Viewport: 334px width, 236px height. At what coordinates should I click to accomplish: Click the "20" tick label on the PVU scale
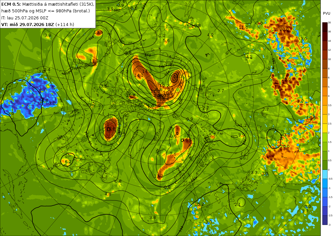pyautogui.click(x=329, y=22)
